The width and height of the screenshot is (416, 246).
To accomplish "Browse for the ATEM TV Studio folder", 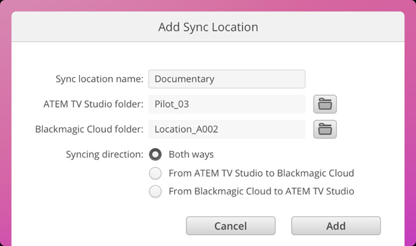I will (x=325, y=104).
